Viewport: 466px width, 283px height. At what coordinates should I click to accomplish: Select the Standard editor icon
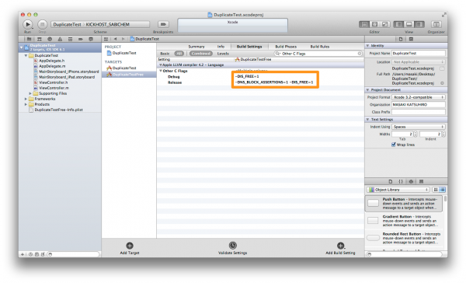364,24
